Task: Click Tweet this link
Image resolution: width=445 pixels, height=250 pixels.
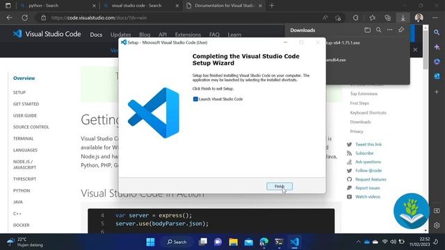Action: 369,144
